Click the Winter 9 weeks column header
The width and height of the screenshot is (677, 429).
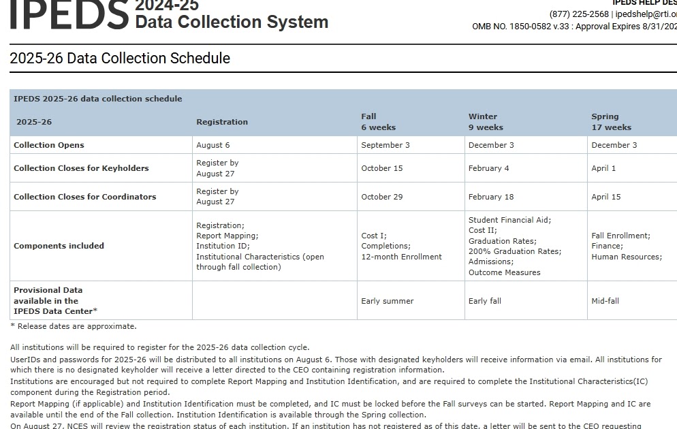tap(485, 122)
